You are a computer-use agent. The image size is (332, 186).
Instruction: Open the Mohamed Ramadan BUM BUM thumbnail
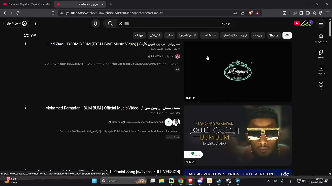238,135
